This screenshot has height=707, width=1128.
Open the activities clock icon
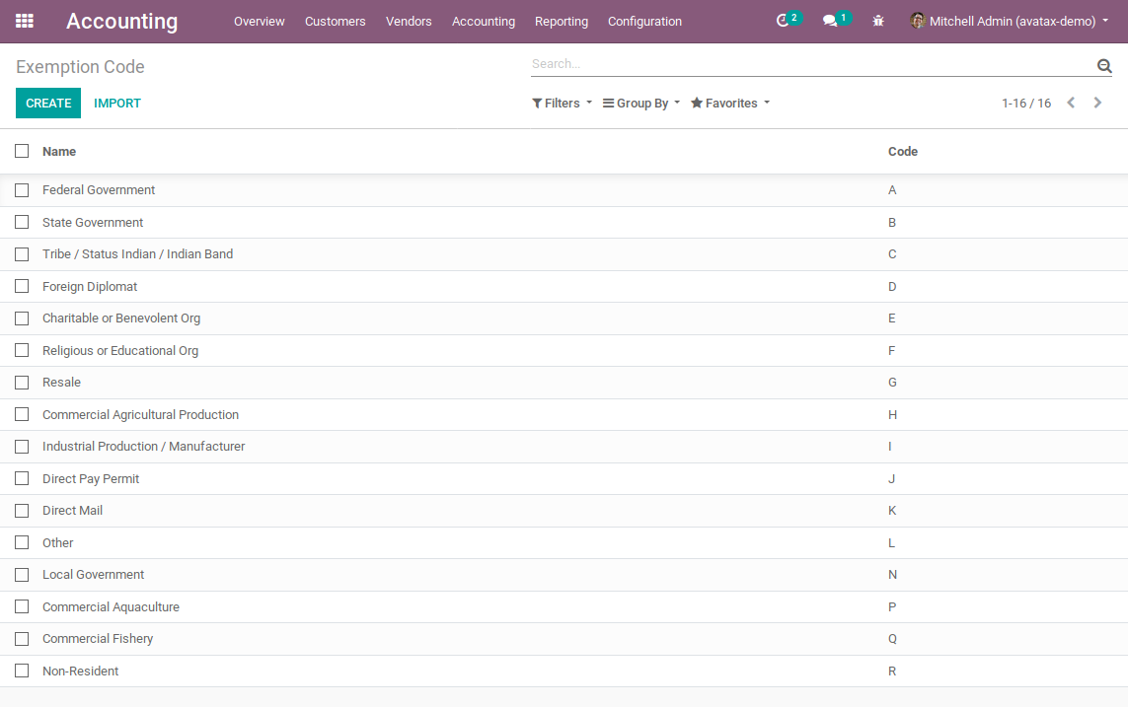[784, 21]
